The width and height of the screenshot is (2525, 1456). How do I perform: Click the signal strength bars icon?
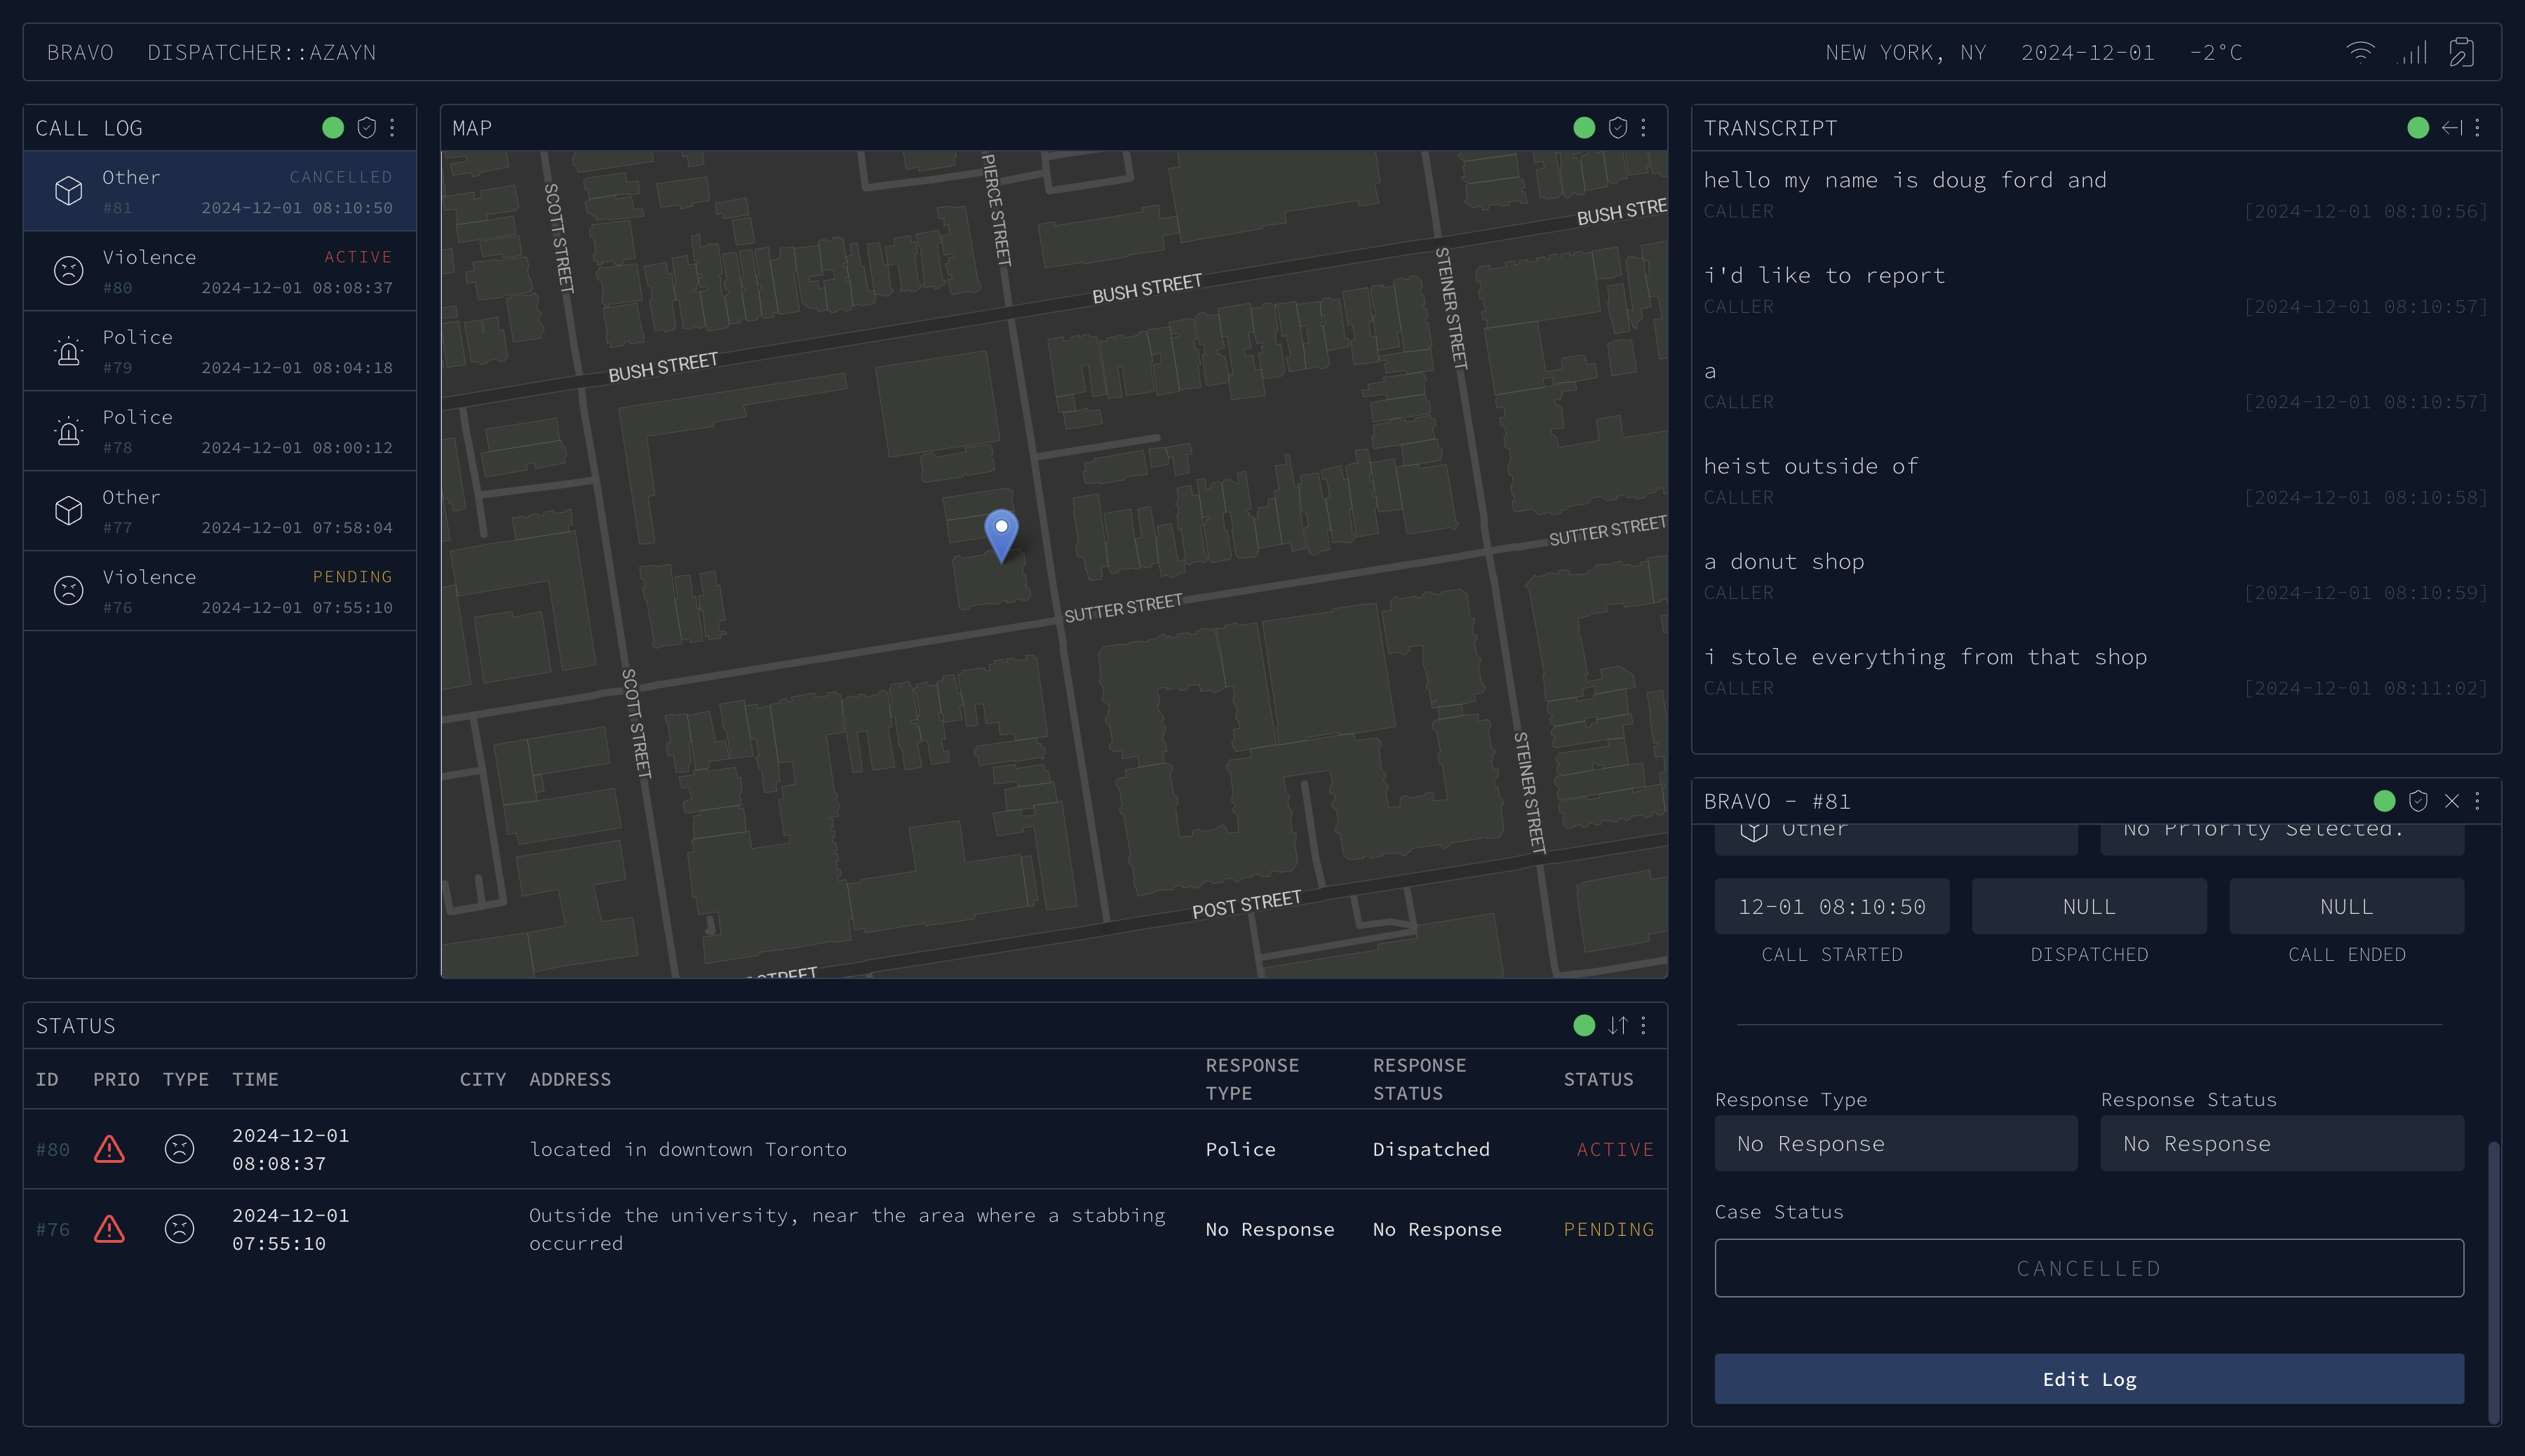(x=2411, y=51)
